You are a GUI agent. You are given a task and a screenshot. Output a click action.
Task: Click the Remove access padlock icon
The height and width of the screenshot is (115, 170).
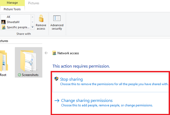click(x=41, y=19)
